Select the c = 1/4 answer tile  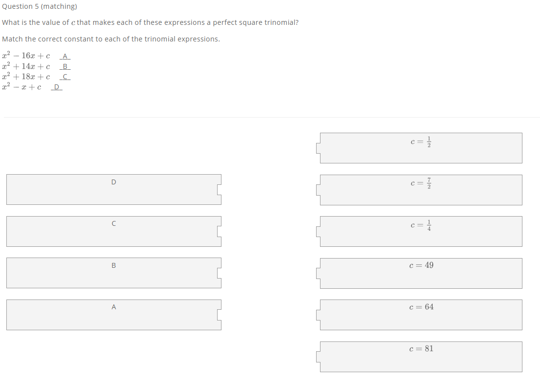pyautogui.click(x=420, y=231)
